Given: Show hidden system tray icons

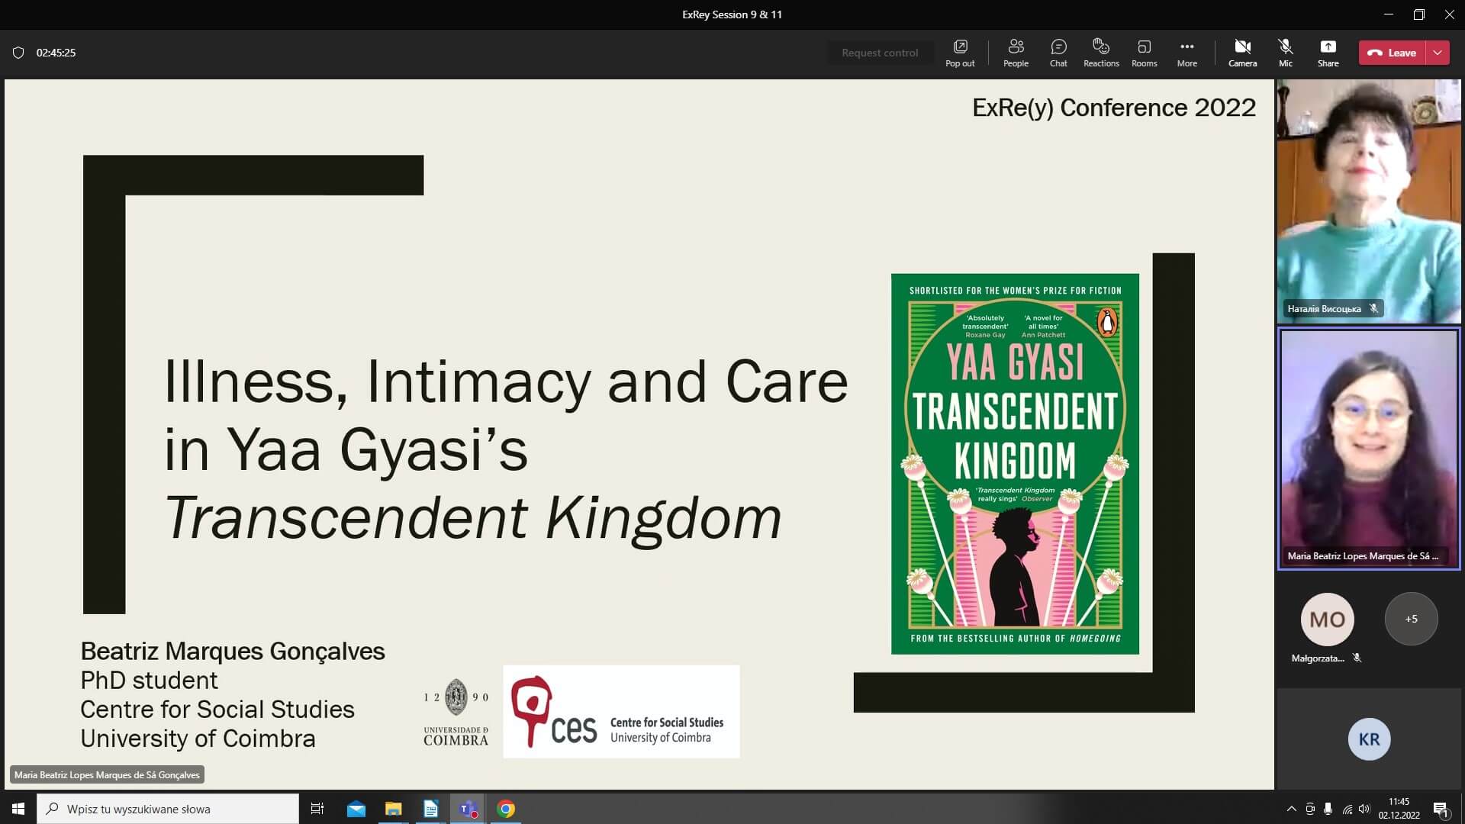Looking at the screenshot, I should (1291, 809).
